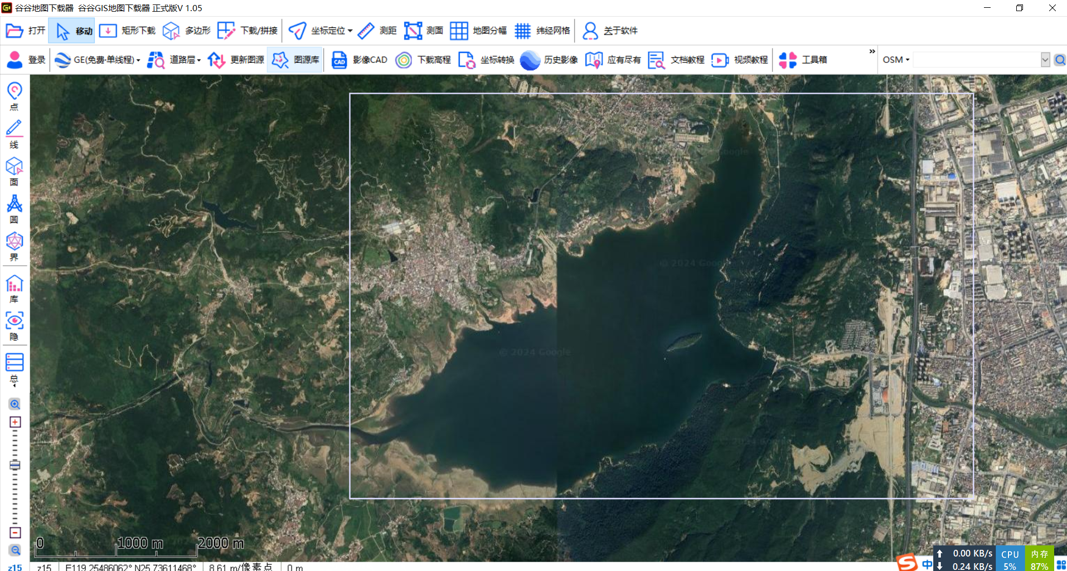The image size is (1067, 571).
Task: Click the 登录 login button
Action: [25, 60]
